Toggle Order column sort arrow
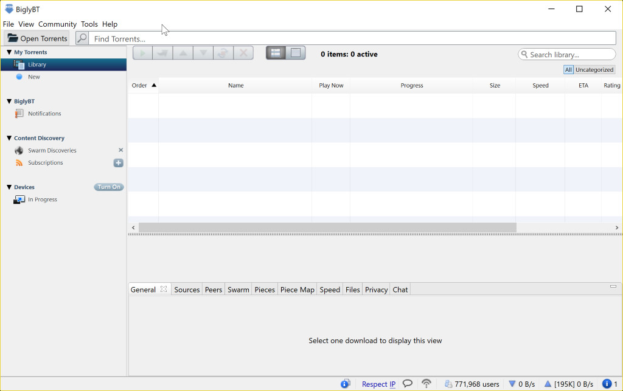623x391 pixels. pyautogui.click(x=154, y=85)
